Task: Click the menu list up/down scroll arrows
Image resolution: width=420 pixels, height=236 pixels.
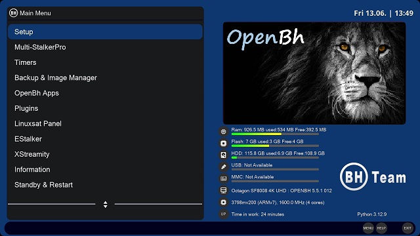Action: point(105,205)
